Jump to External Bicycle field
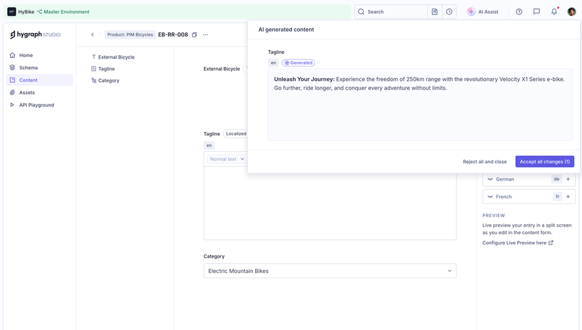The height and width of the screenshot is (330, 582). coord(113,57)
